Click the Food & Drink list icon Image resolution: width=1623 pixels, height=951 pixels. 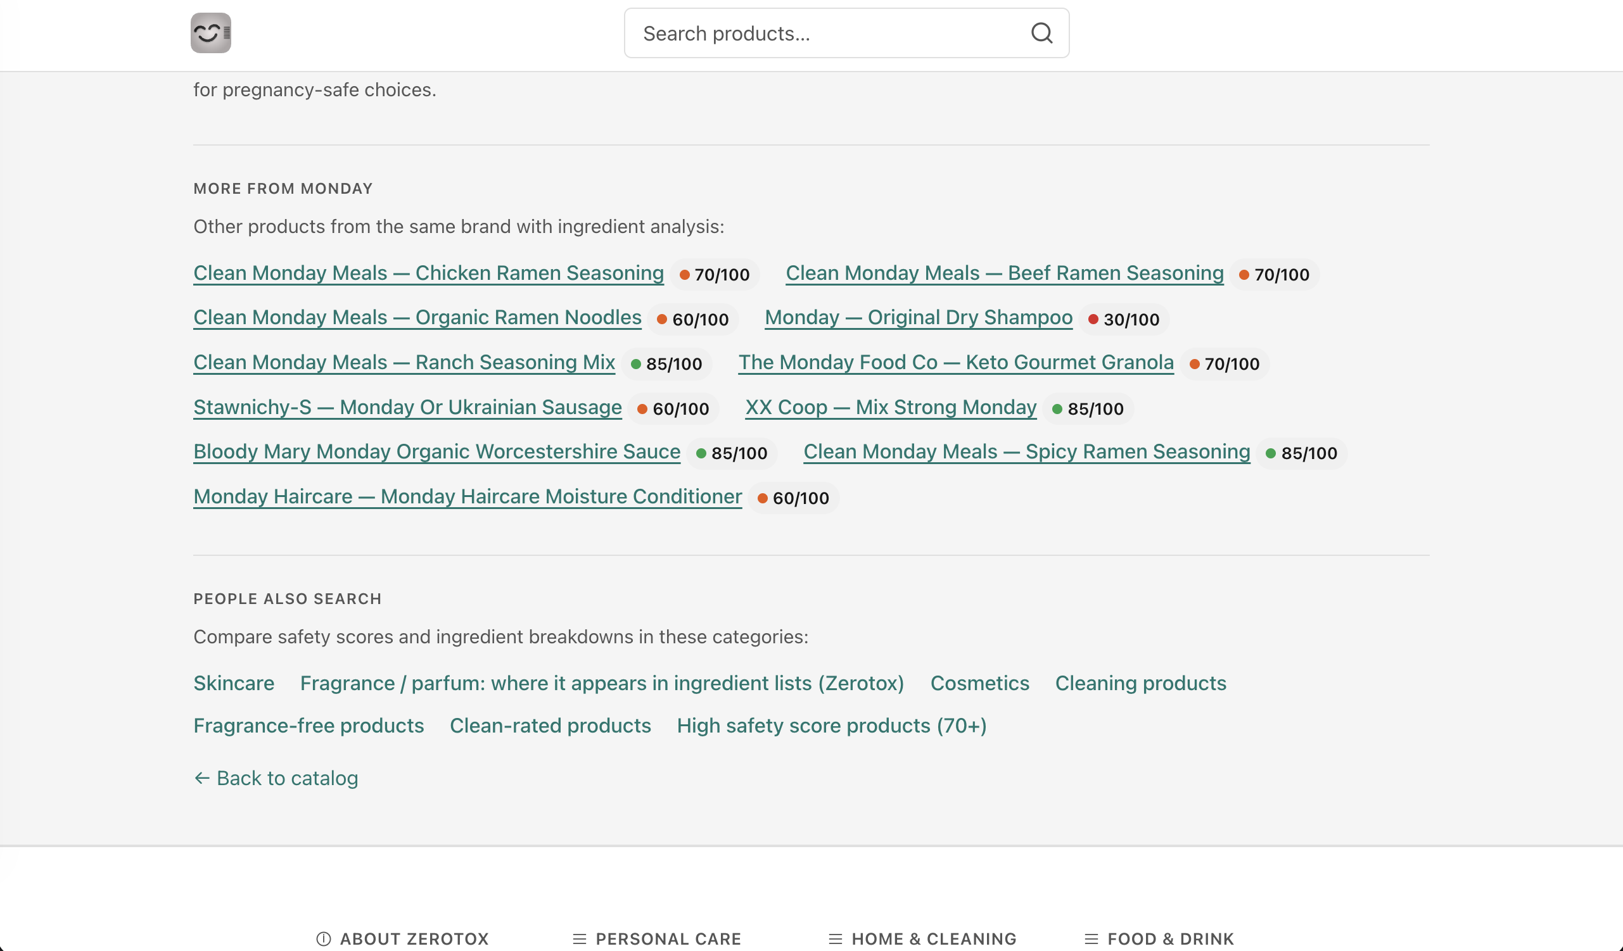pos(1091,938)
